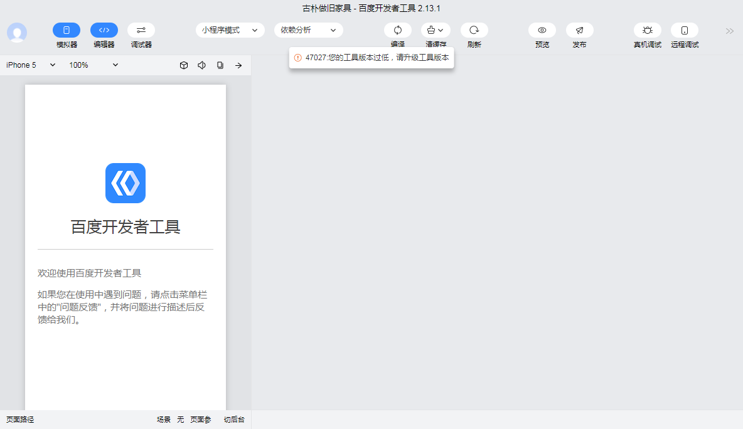The image size is (743, 429).
Task: Click the 欢迎使用百度开发者工具 text
Action: pyautogui.click(x=90, y=273)
